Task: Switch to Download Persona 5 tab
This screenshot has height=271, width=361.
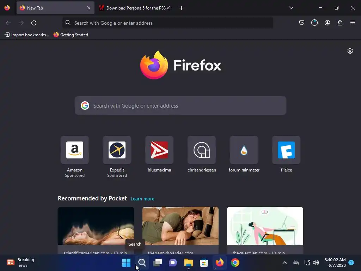Action: [x=135, y=8]
